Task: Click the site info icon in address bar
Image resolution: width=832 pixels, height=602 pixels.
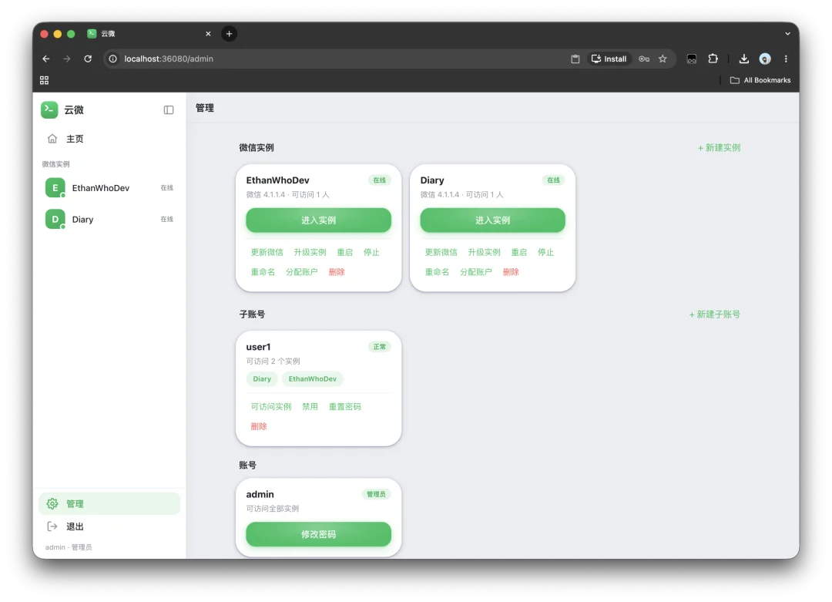Action: point(113,59)
